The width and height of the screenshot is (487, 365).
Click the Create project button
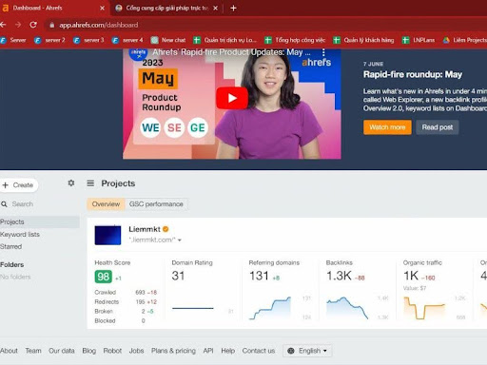point(19,185)
